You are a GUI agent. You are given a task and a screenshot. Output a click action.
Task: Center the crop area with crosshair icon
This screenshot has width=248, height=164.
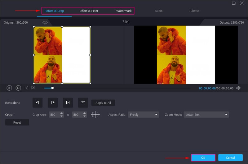click(95, 115)
